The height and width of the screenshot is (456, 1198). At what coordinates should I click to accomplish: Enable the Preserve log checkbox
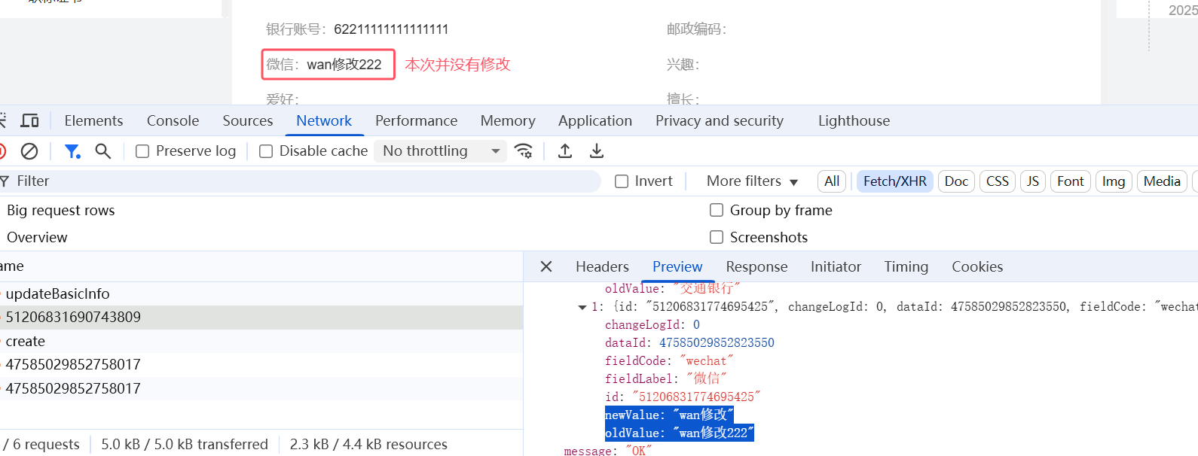point(142,151)
